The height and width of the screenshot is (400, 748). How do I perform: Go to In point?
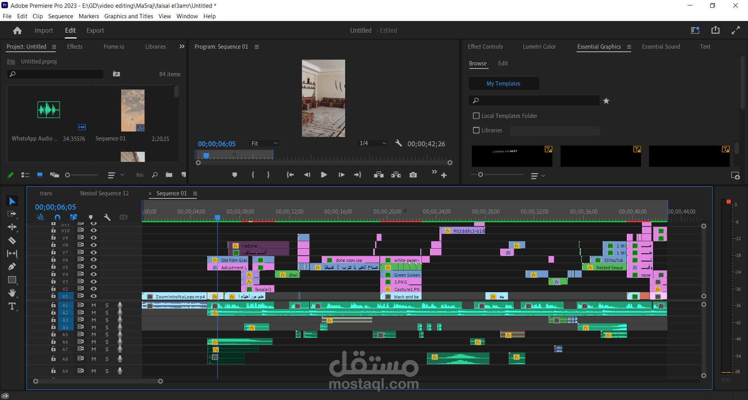point(290,175)
